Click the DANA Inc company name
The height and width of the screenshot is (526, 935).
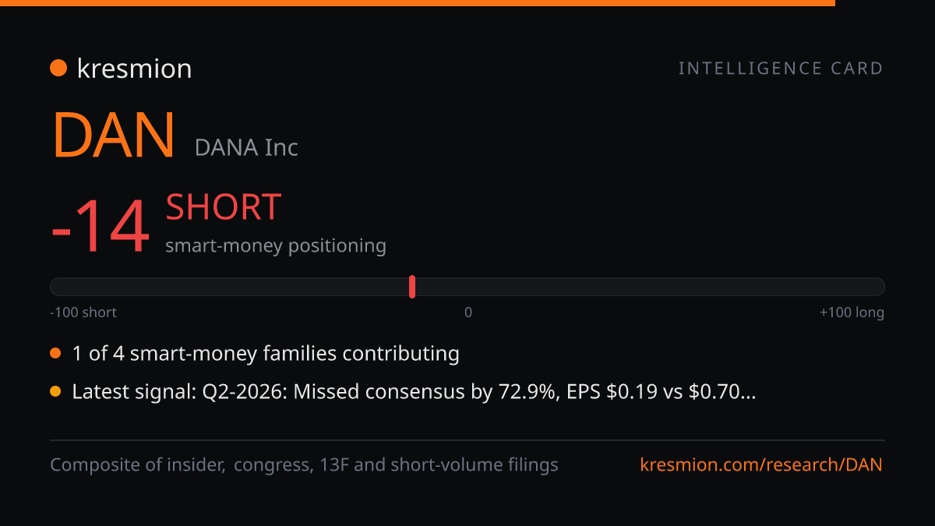point(246,147)
